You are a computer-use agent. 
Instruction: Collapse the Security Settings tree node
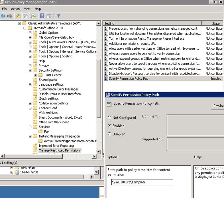30,70
